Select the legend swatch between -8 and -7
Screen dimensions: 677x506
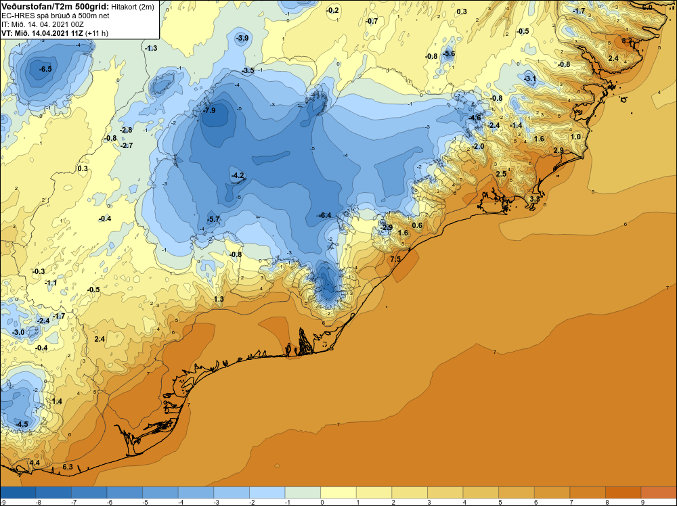(x=53, y=492)
